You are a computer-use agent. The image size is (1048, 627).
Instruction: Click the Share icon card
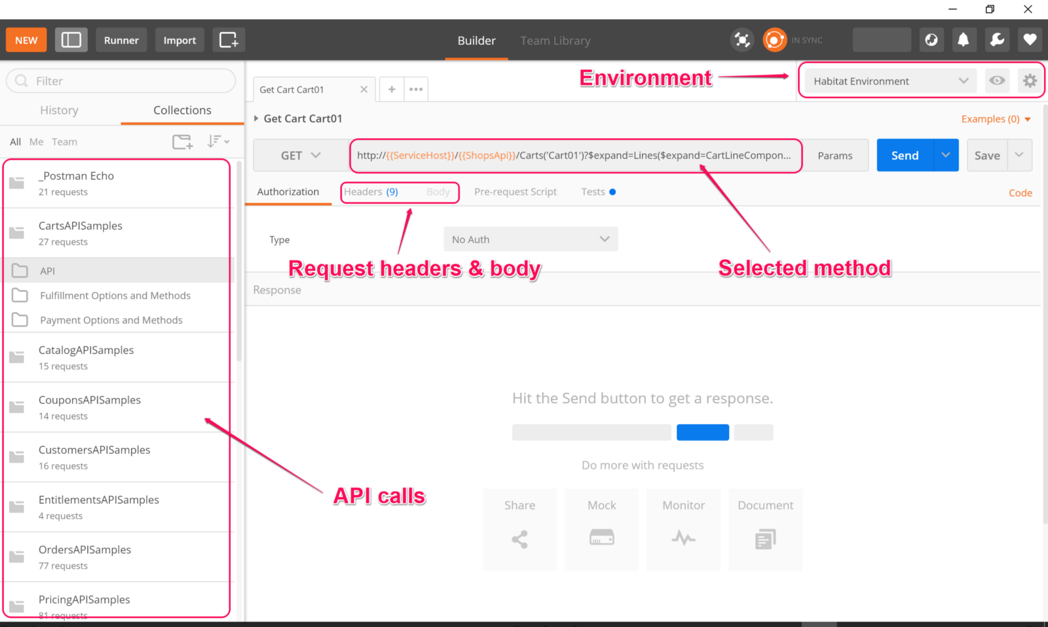coord(519,529)
